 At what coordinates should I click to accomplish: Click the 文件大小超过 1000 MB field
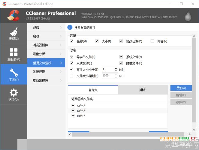pyautogui.click(x=108, y=76)
